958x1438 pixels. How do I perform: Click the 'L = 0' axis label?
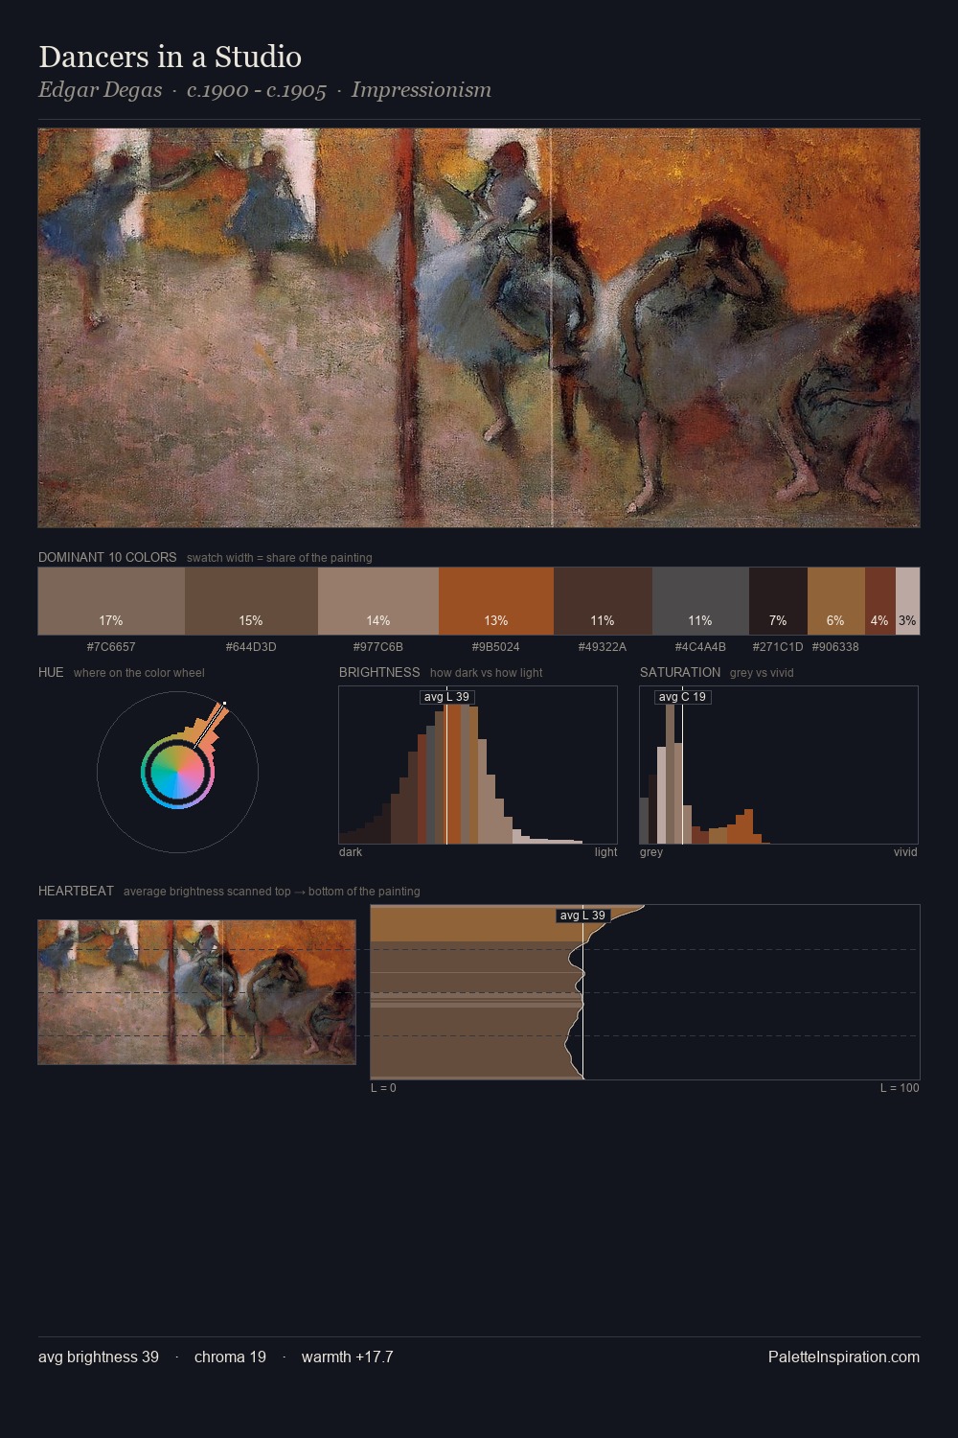(x=383, y=1088)
